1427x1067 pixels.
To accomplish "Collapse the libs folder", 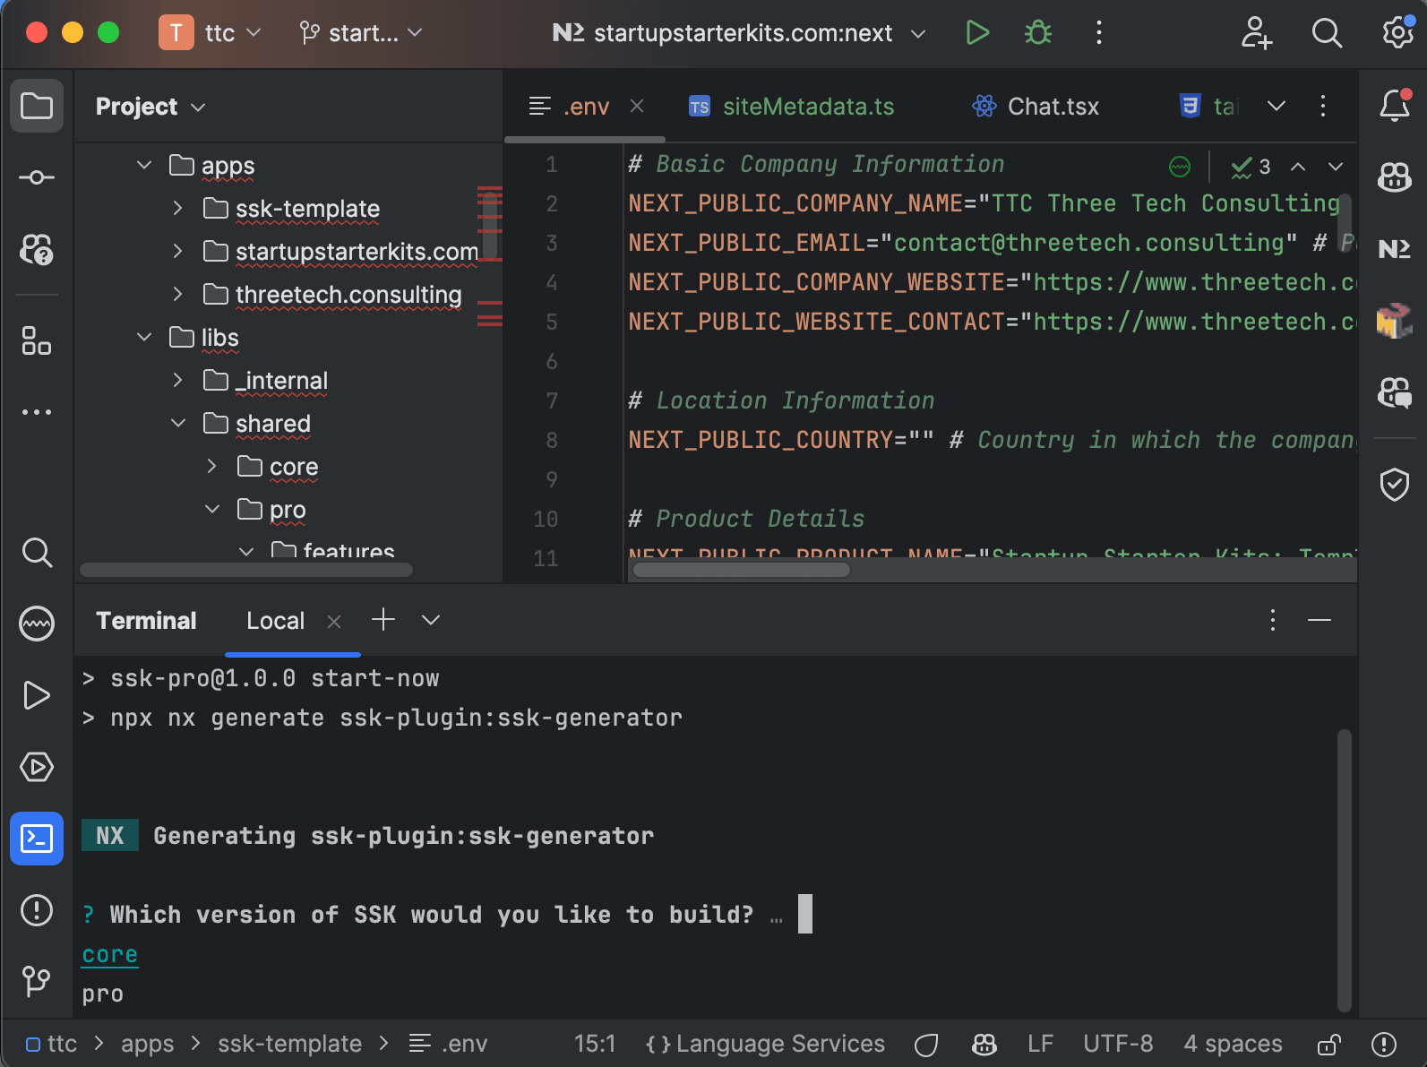I will click(x=144, y=337).
